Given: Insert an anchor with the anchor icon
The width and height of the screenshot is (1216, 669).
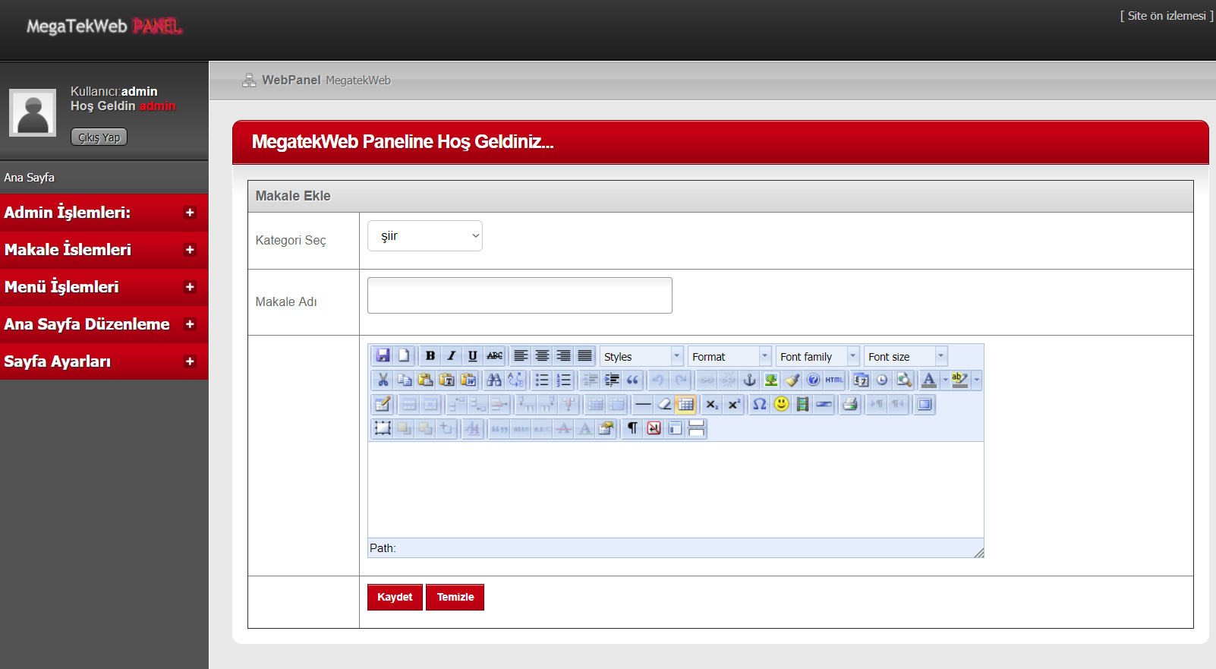Looking at the screenshot, I should [x=749, y=380].
